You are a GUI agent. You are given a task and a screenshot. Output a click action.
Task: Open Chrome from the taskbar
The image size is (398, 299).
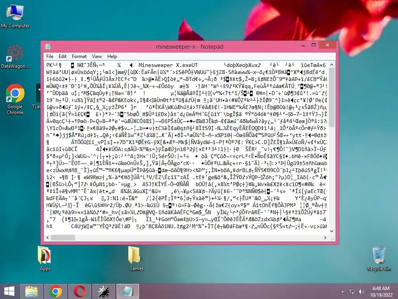56,291
